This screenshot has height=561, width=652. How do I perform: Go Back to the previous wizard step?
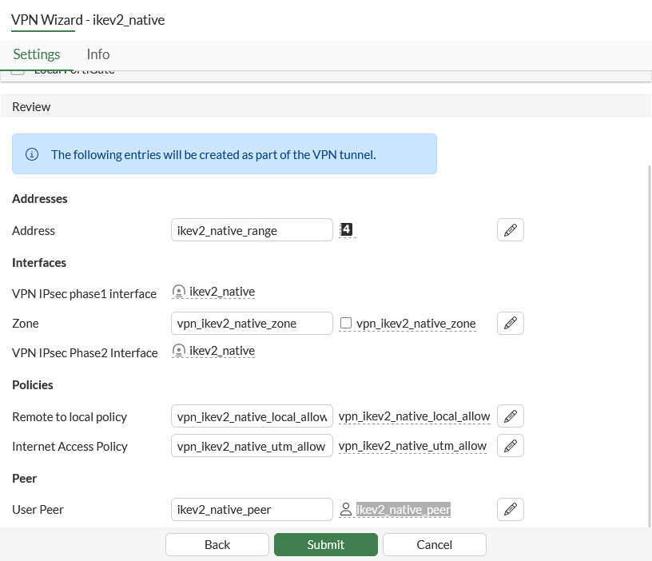(x=217, y=545)
